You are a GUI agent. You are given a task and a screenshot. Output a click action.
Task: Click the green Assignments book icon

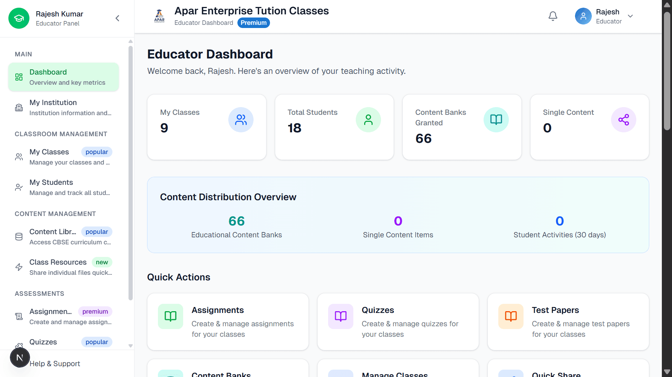point(171,316)
